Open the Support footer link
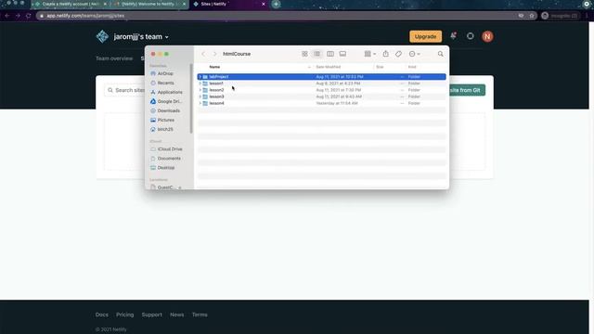Image resolution: width=594 pixels, height=334 pixels. pos(152,315)
